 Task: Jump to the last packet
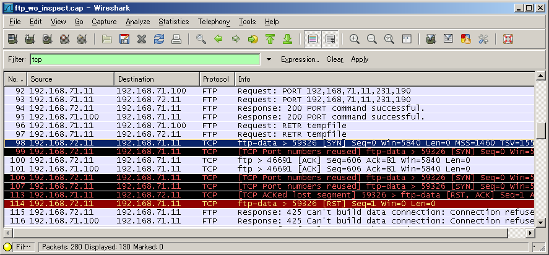[x=287, y=39]
